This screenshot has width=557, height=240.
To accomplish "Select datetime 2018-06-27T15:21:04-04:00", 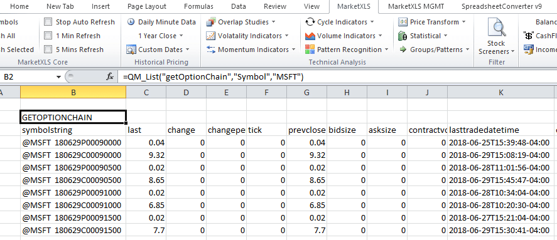I will (x=500, y=217).
